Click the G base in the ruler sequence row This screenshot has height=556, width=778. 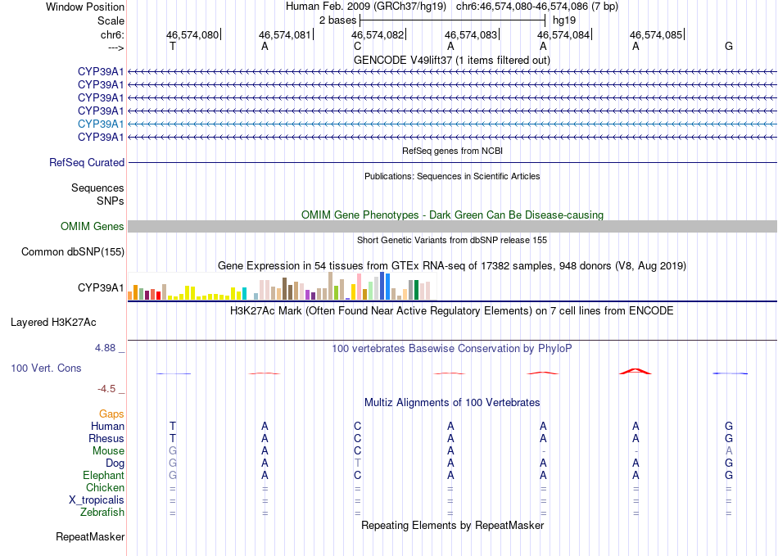point(729,46)
